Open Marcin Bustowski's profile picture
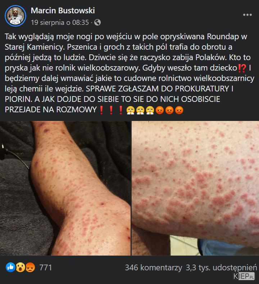The image size is (259, 284). point(15,16)
